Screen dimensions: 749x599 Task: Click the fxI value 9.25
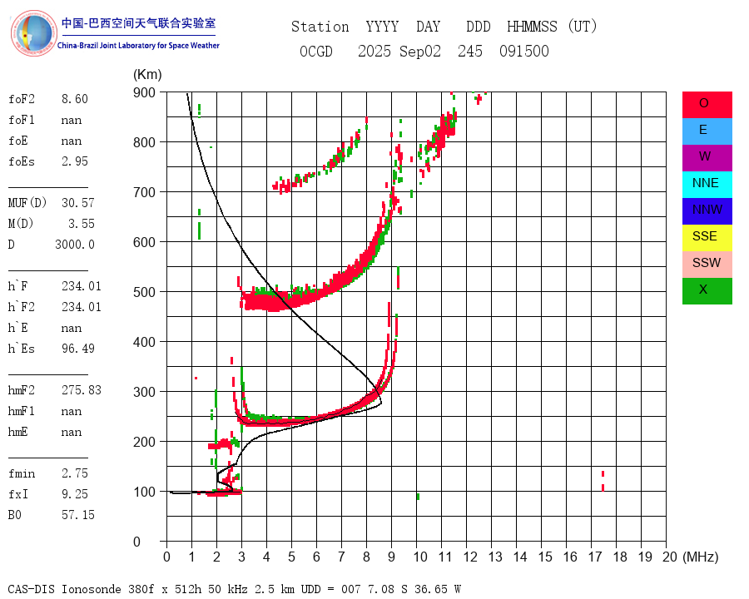(75, 494)
